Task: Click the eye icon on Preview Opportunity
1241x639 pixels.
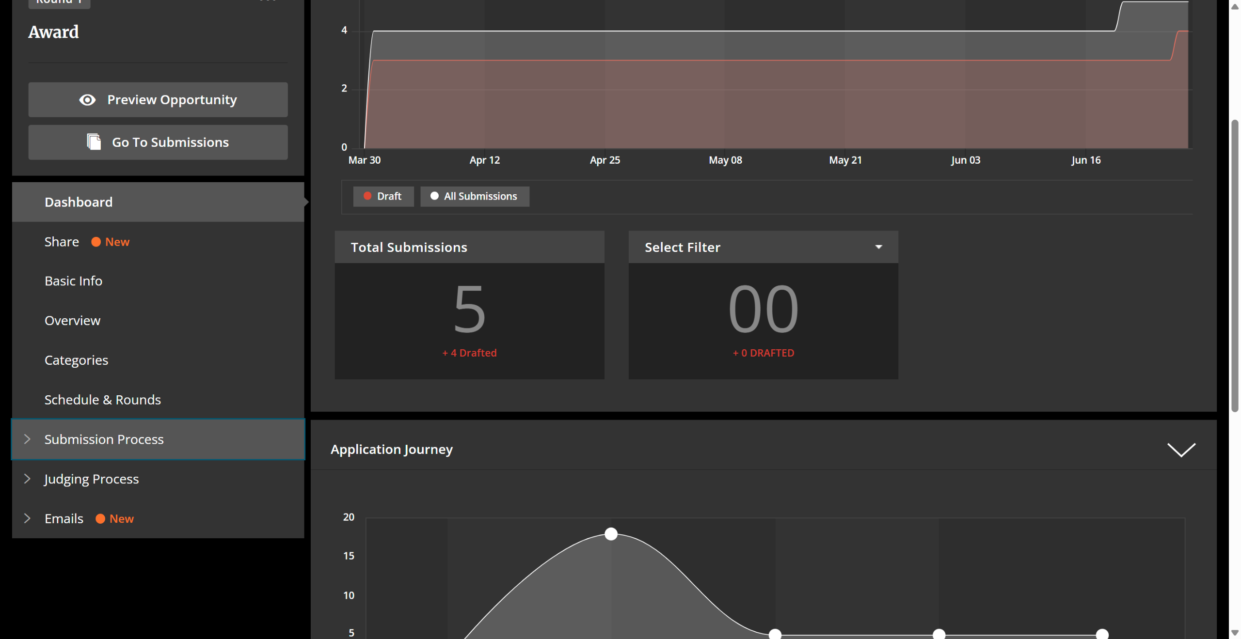Action: pos(87,100)
